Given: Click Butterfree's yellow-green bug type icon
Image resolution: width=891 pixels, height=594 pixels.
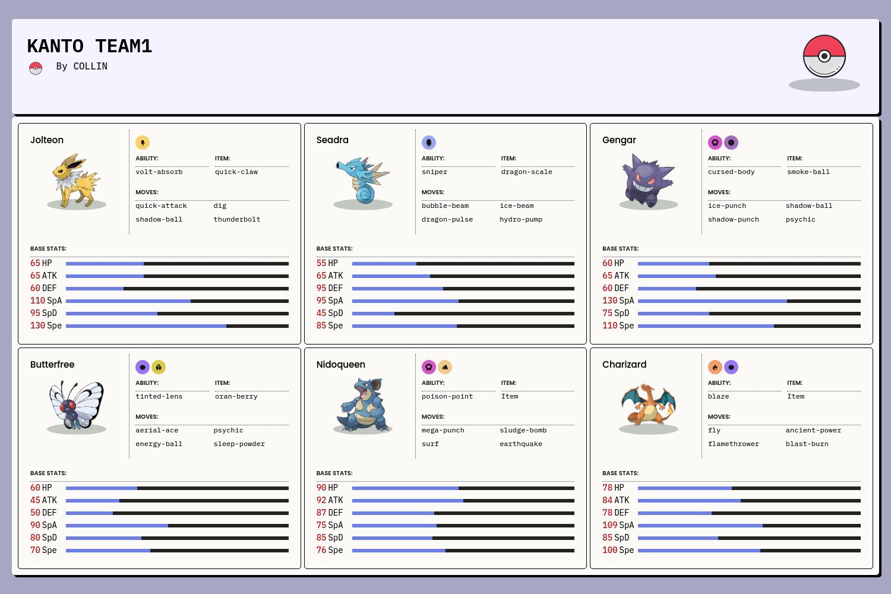Looking at the screenshot, I should (159, 367).
